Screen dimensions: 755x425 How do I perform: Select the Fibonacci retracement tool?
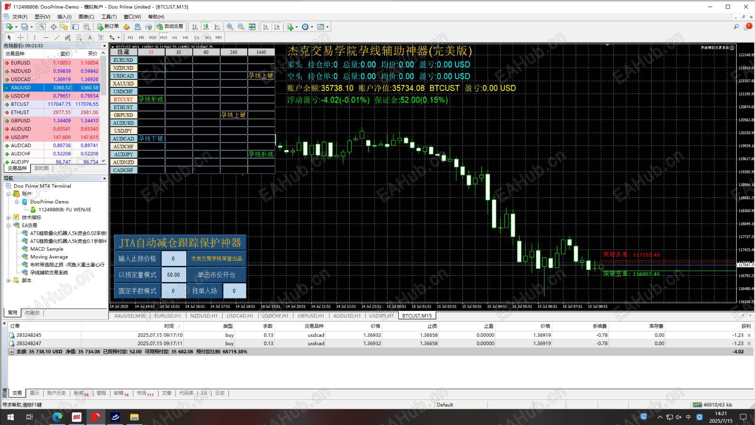coord(79,37)
